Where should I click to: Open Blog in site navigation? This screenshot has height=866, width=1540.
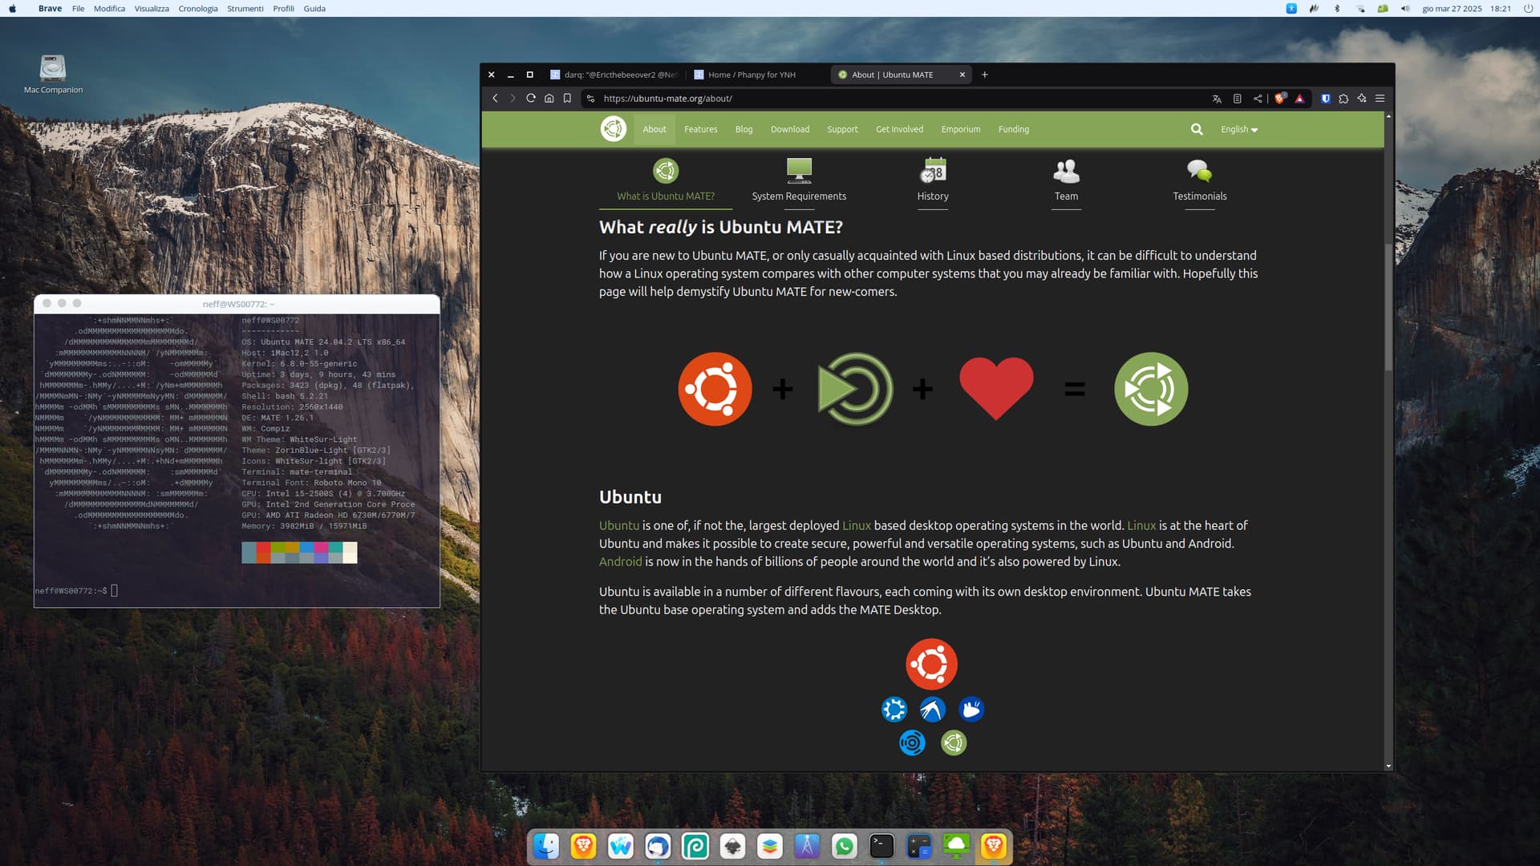(x=744, y=129)
